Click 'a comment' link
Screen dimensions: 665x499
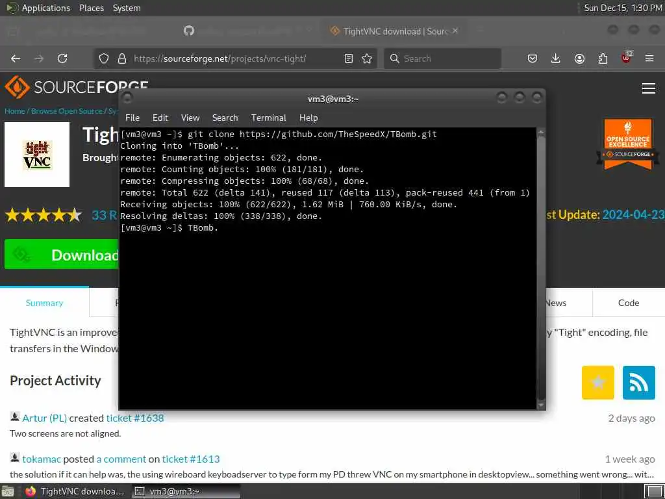[x=121, y=459]
